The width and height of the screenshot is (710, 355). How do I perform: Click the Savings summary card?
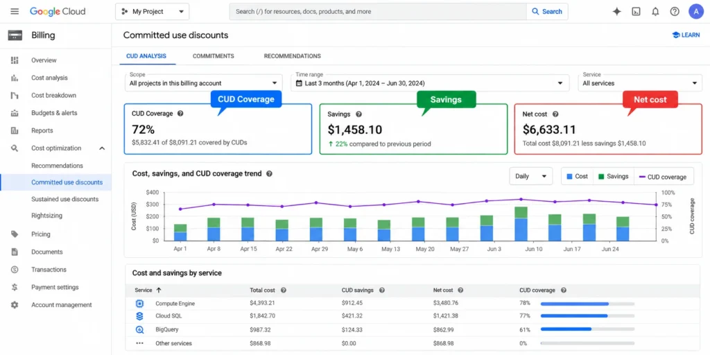(413, 129)
